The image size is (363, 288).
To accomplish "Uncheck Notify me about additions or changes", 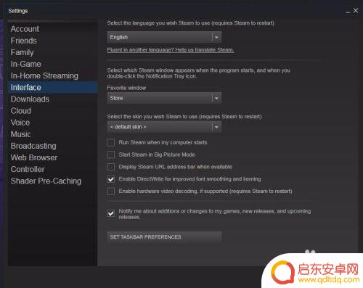I will [111, 213].
